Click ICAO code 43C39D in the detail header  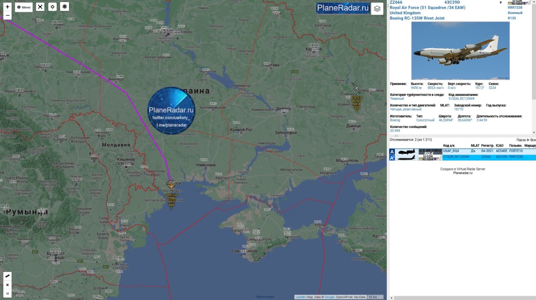[x=452, y=2]
